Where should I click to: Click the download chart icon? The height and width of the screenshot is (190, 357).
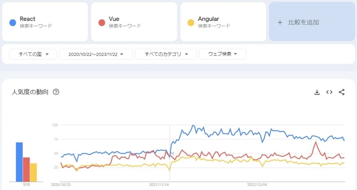click(x=317, y=92)
